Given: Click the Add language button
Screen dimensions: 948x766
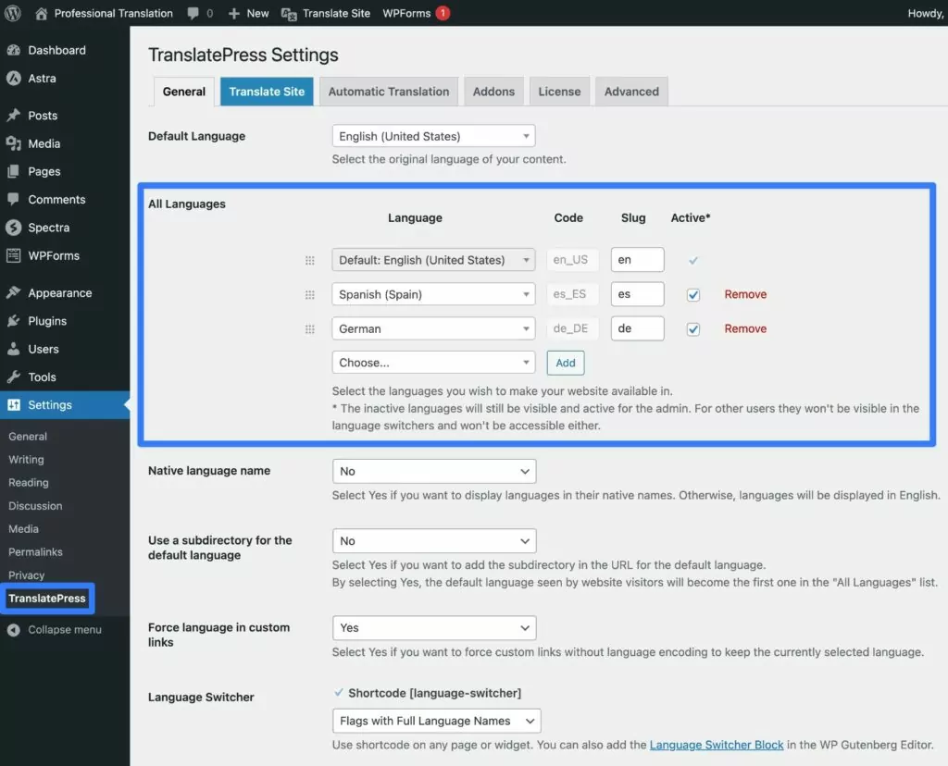Looking at the screenshot, I should [566, 363].
